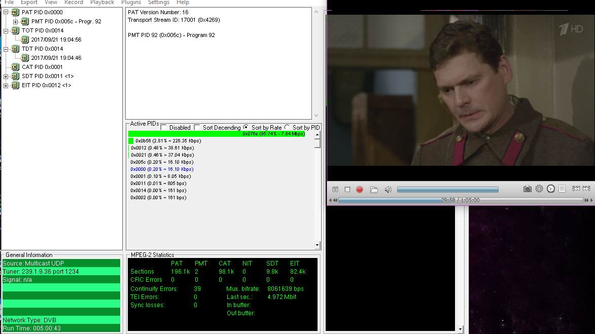Click the fast-forward double-arrow beside seek bar
This screenshot has width=595, height=334.
(587, 200)
